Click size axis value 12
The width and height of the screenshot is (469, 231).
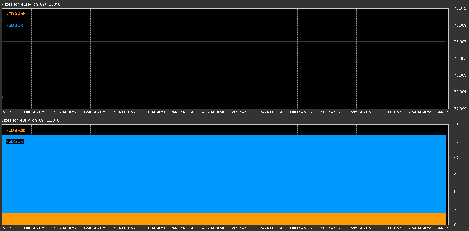coord(456,158)
